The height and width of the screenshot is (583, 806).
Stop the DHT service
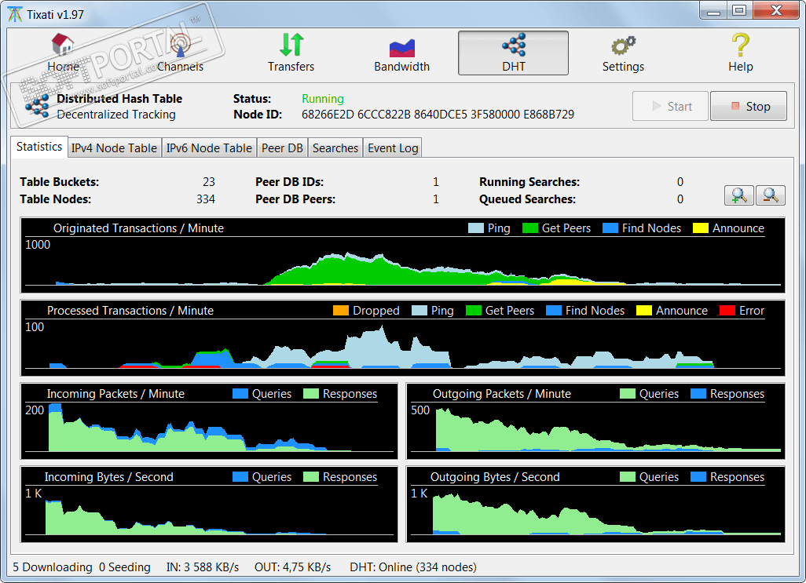pos(748,107)
